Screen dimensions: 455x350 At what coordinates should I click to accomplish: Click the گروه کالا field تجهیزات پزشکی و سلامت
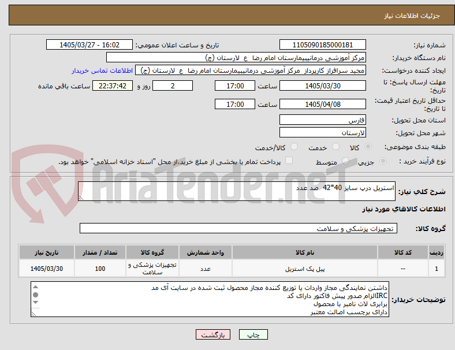(238, 228)
